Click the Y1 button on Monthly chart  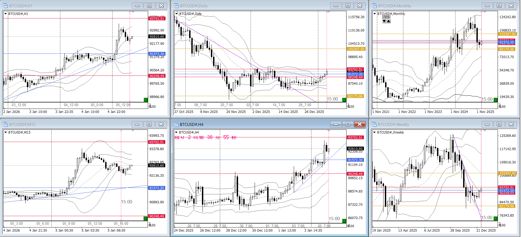[x=386, y=17]
